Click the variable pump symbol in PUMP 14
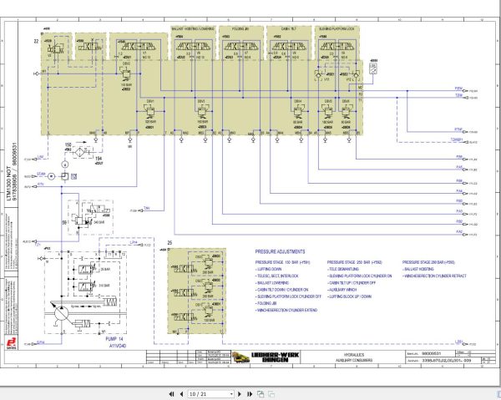The width and height of the screenshot is (501, 400). pyautogui.click(x=61, y=313)
